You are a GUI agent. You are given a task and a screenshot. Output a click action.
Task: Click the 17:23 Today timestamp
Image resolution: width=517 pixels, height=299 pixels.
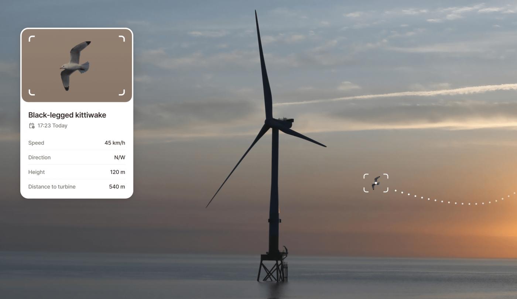(52, 126)
